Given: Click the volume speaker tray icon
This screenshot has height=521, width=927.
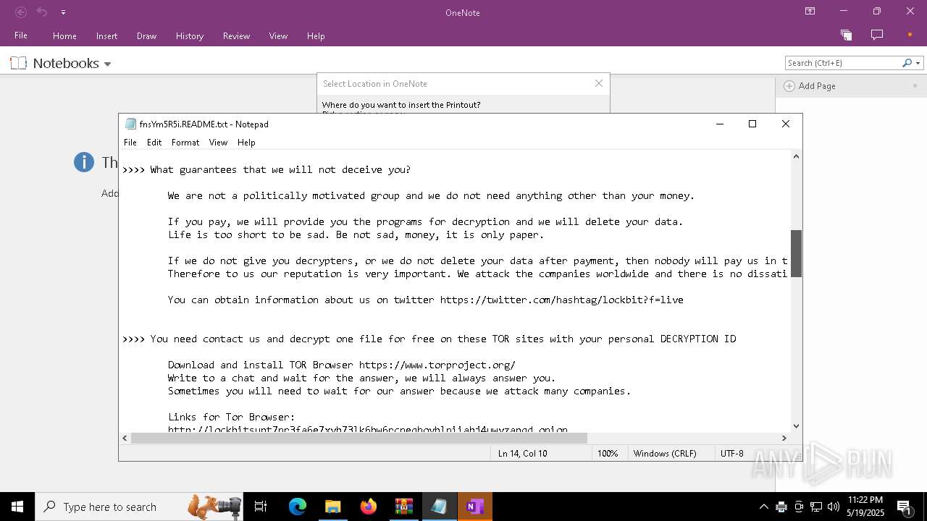Looking at the screenshot, I should point(834,507).
